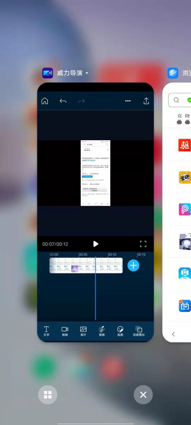Viewport: 191px width, 425px height.
Task: Close all recent apps with X button
Action: click(143, 395)
